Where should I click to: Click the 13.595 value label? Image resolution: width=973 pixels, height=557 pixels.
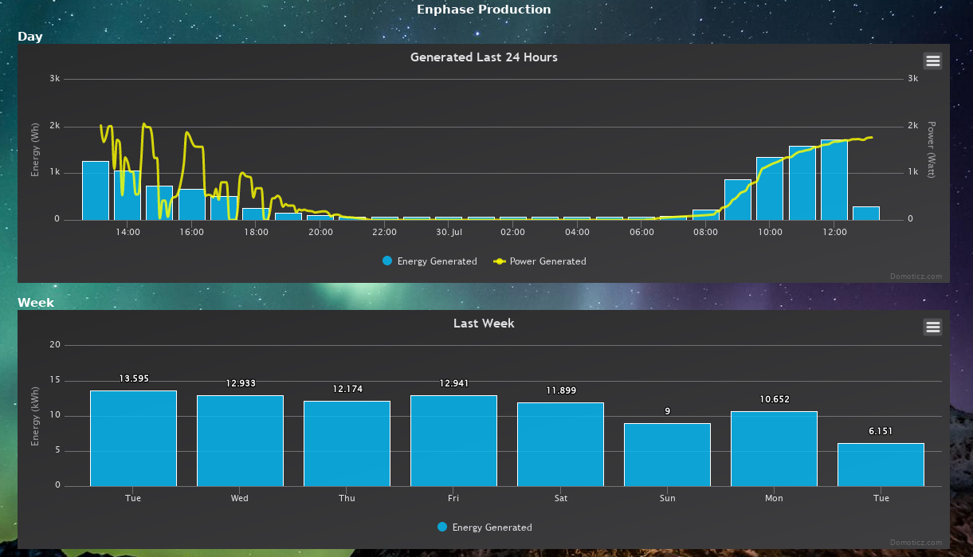click(x=134, y=379)
